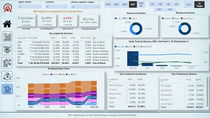Viewport: 210px width, 118px height.
Task: Open the customer All dropdown
Action: (56, 6)
